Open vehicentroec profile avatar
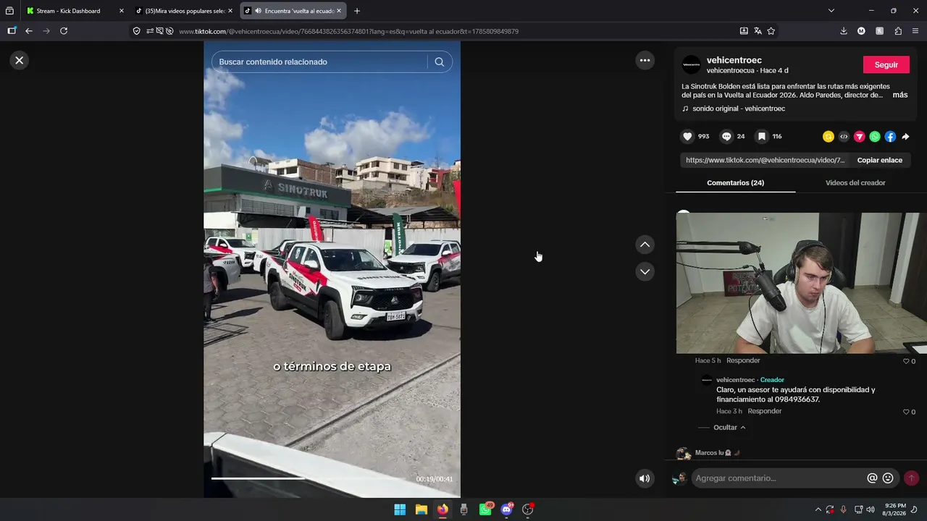Viewport: 927px width, 521px height. coord(692,64)
